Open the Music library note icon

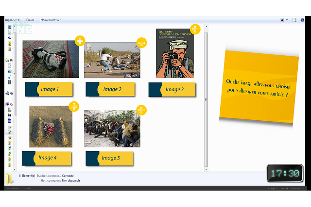[x=9, y=77]
